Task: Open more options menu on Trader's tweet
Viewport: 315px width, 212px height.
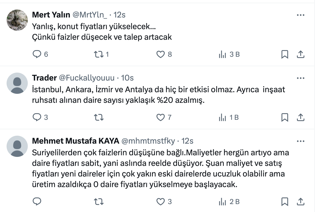Action: [x=301, y=78]
